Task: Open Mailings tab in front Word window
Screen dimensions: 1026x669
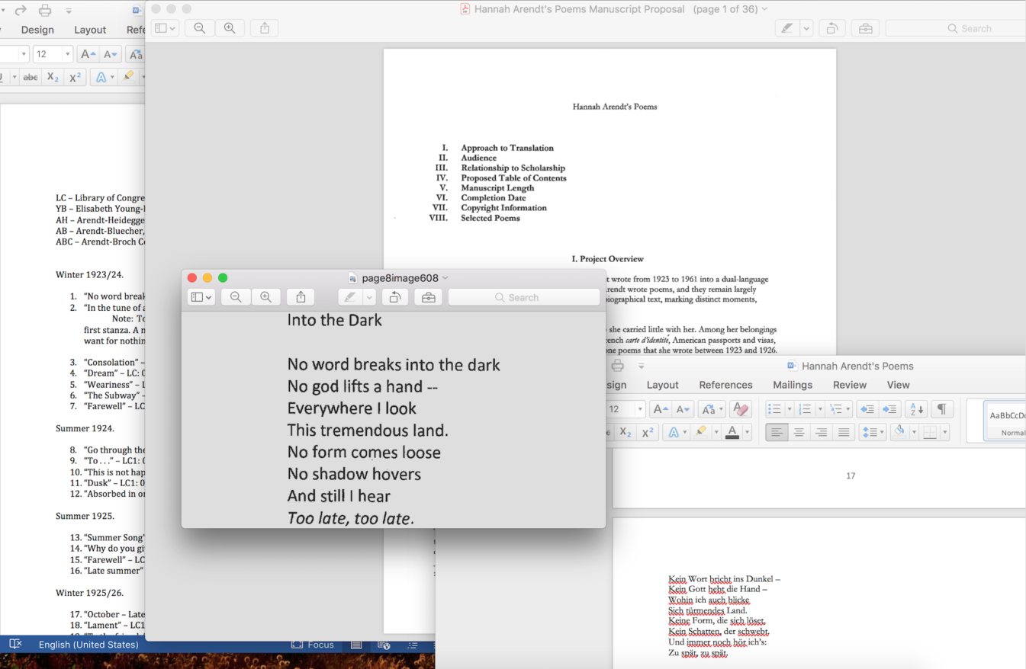Action: click(793, 385)
